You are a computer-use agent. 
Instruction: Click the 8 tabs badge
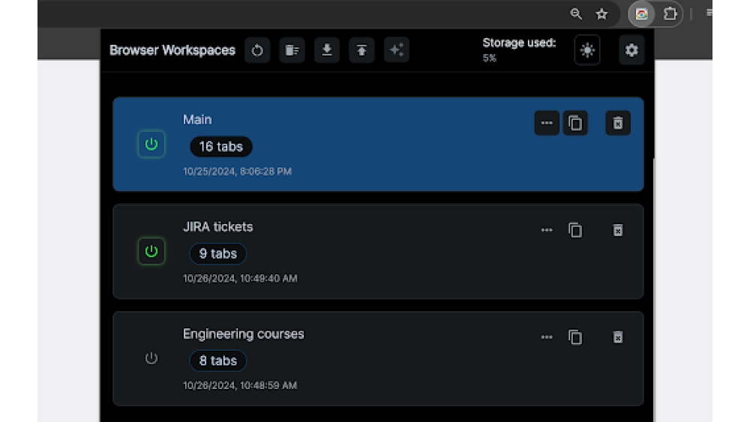[x=218, y=361]
